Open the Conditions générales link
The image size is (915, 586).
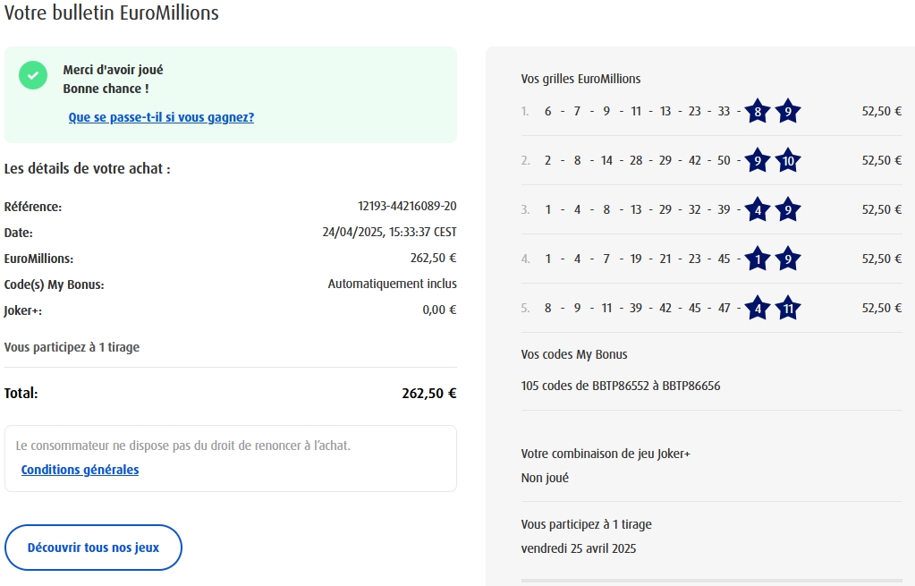tap(80, 470)
